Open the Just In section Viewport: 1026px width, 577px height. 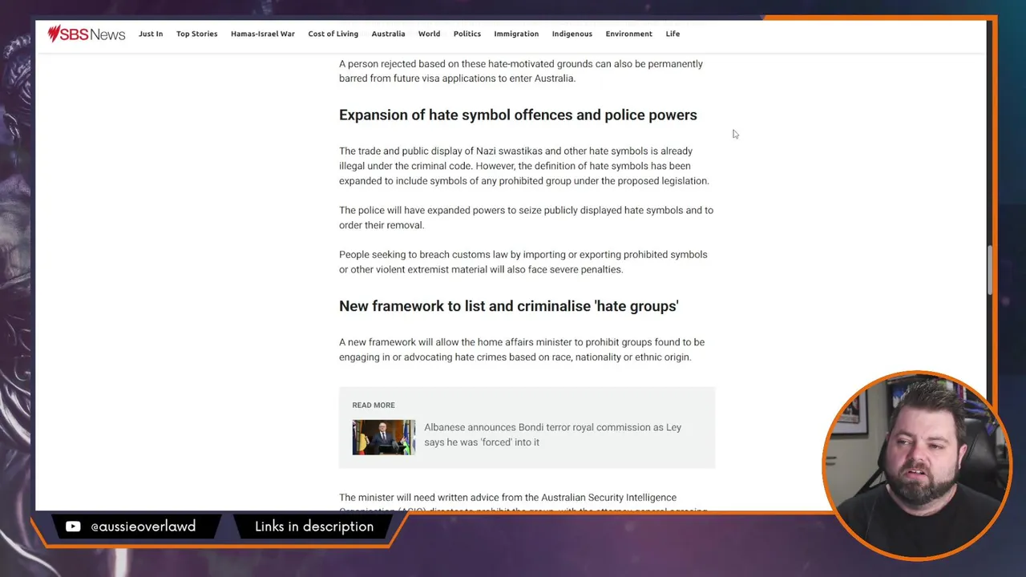pyautogui.click(x=151, y=34)
